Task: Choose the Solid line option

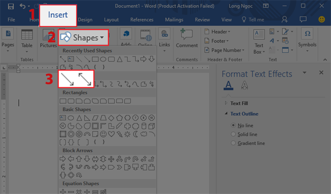Action: click(234, 134)
